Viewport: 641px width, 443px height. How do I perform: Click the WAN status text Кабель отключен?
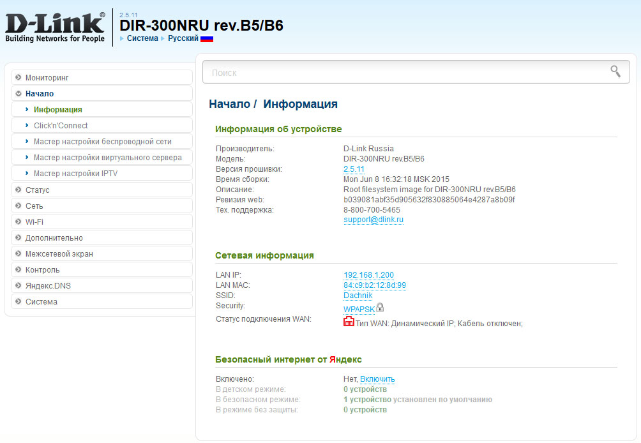click(x=490, y=323)
